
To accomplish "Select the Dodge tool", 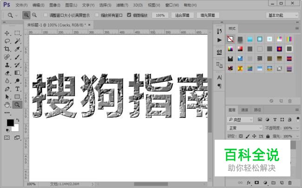I will coord(17,81).
